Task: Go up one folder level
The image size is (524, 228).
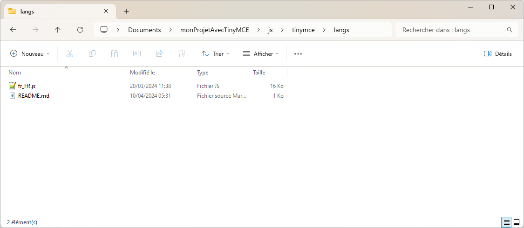Action: [58, 30]
